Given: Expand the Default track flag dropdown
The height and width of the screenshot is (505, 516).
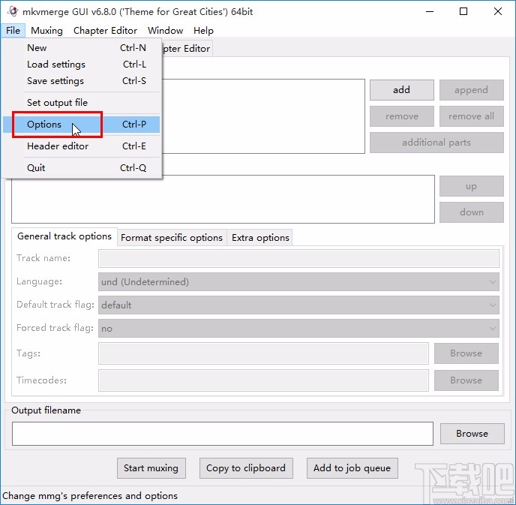Looking at the screenshot, I should pyautogui.click(x=298, y=305).
